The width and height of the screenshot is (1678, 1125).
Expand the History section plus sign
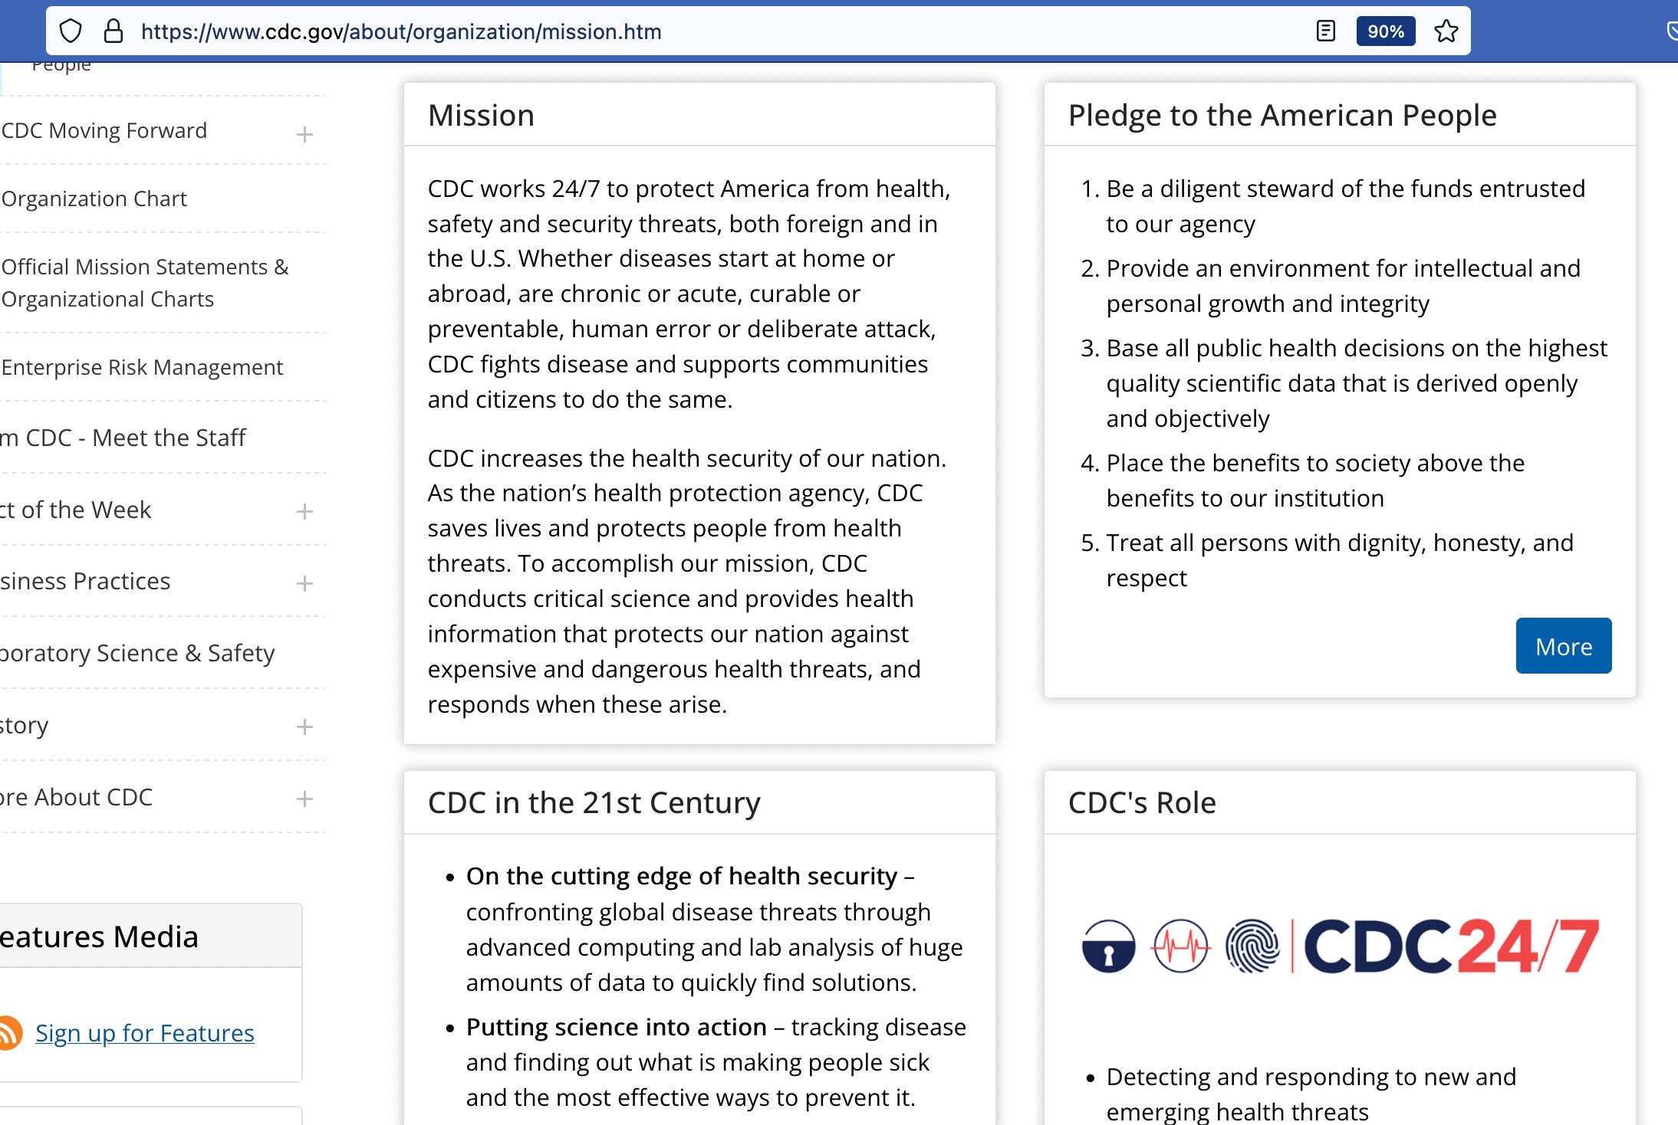(x=304, y=726)
